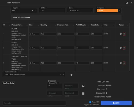The image size is (134, 107).
Task: Edit Sales Rate 280 field
Action: [96, 63]
